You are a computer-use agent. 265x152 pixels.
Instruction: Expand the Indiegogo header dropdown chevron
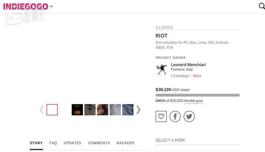point(52,6)
